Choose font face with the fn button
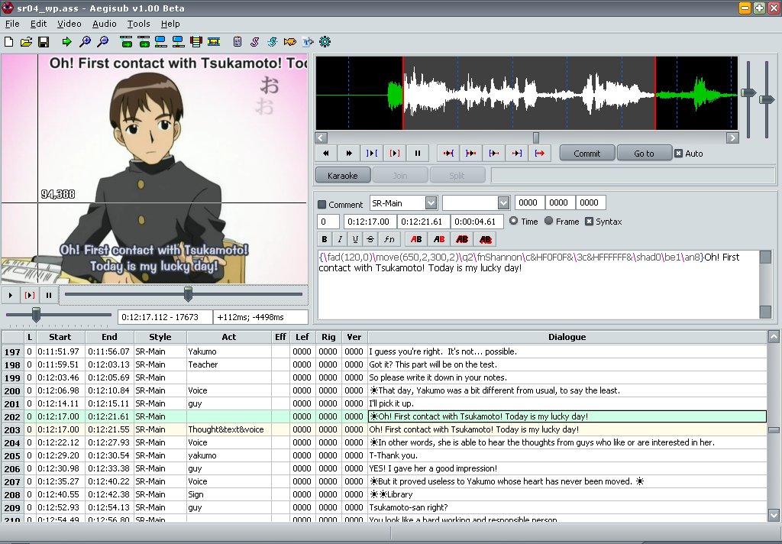782x544 pixels. tap(389, 240)
